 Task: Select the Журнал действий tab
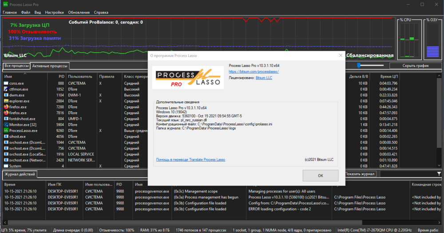20,174
